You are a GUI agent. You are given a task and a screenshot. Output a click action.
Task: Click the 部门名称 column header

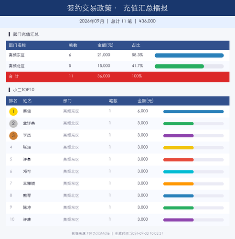[17, 45]
